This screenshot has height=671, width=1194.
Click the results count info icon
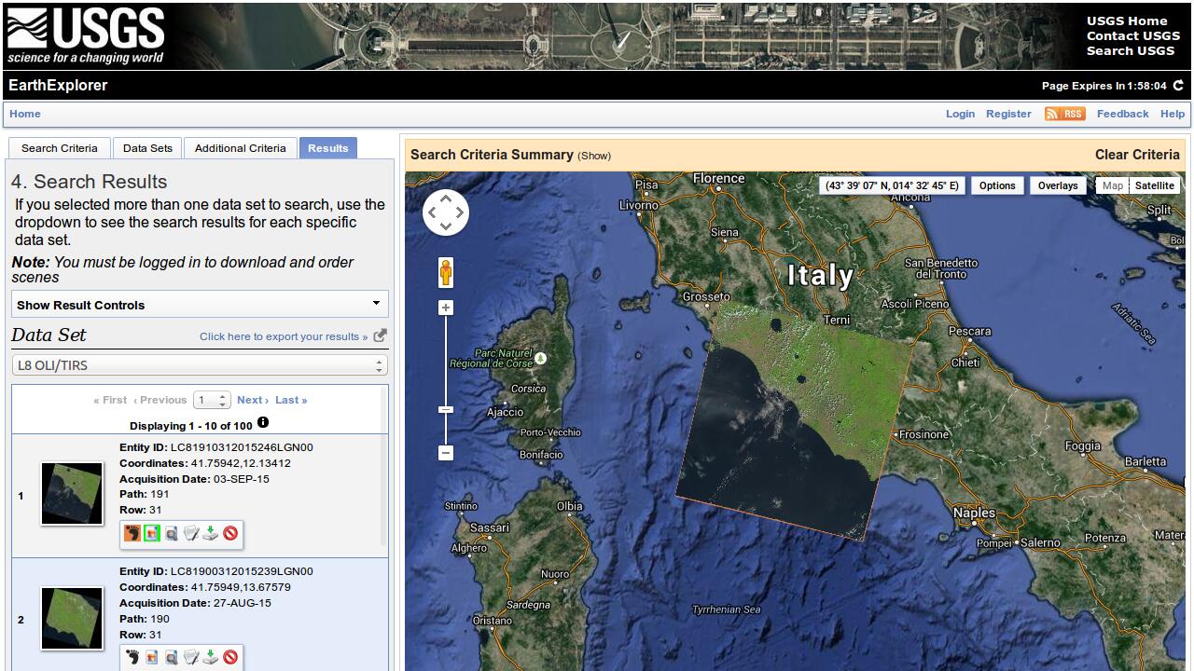click(x=263, y=422)
